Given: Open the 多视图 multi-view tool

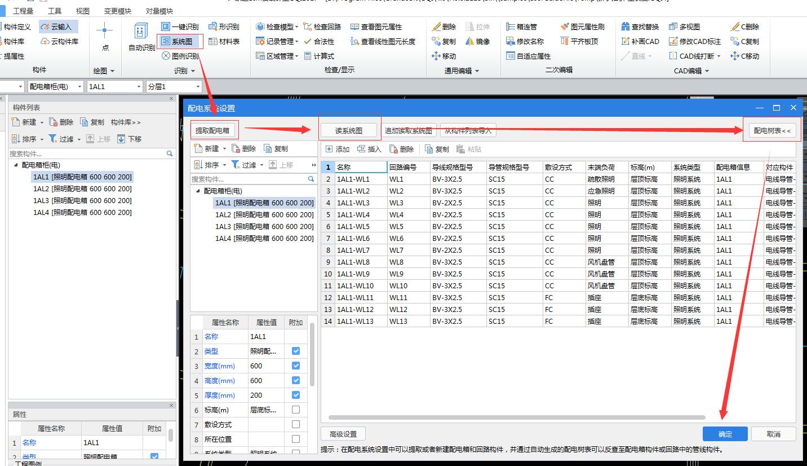Looking at the screenshot, I should 684,27.
